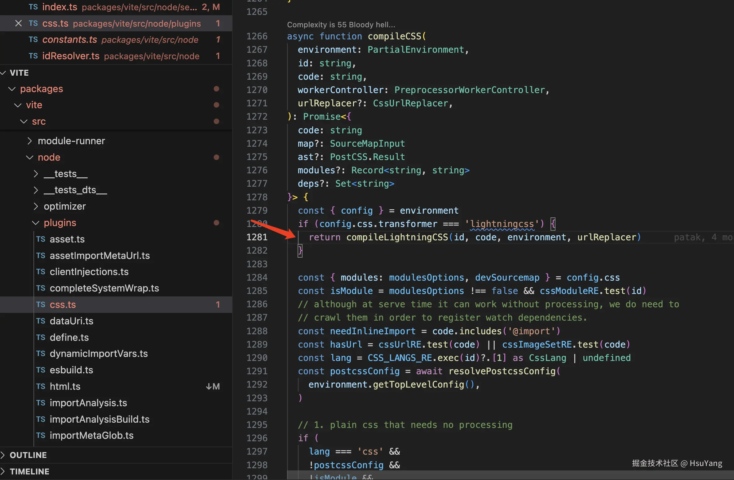Screen dimensions: 734x480
Task: Click TS icon next to esbuild.ts
Action: [41, 370]
